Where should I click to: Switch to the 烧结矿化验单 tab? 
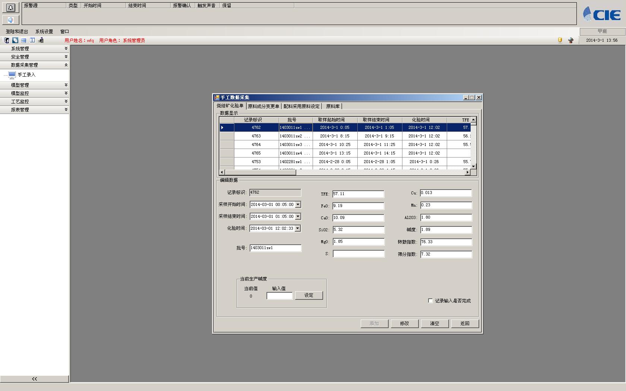[x=230, y=106]
